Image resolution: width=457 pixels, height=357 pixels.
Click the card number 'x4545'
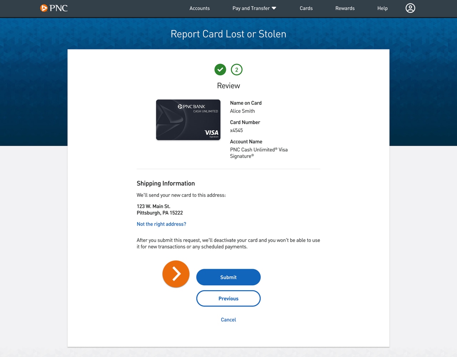pos(236,130)
